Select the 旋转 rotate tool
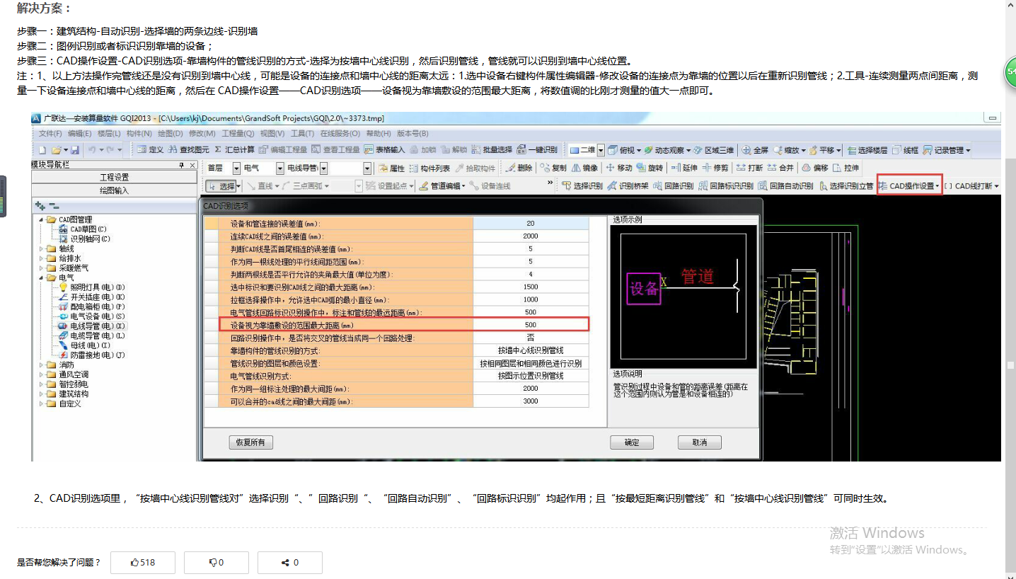This screenshot has height=579, width=1016. (650, 168)
